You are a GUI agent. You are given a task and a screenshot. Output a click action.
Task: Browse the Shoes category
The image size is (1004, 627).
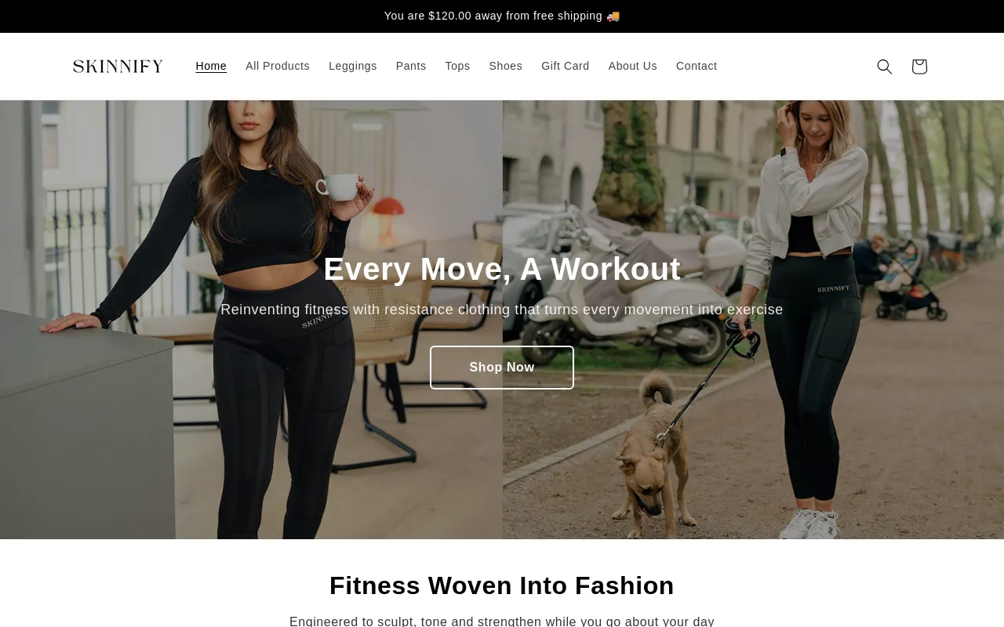(x=506, y=66)
